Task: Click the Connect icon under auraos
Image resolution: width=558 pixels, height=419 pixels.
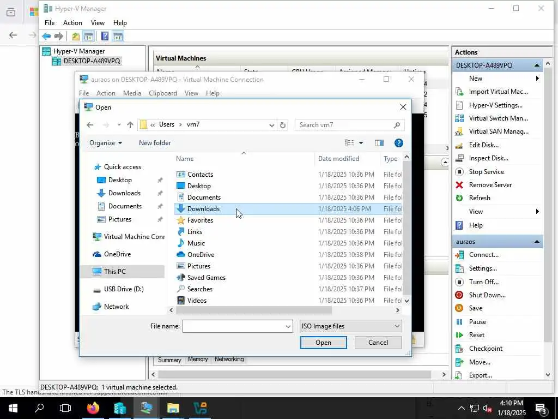Action: coord(459,255)
